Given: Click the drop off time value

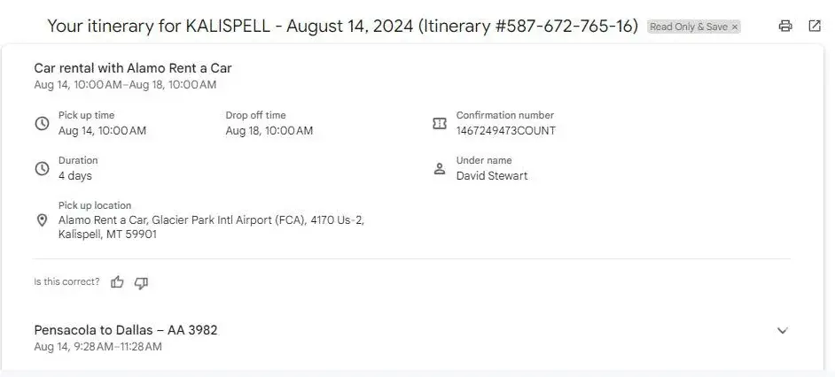Looking at the screenshot, I should [x=269, y=131].
